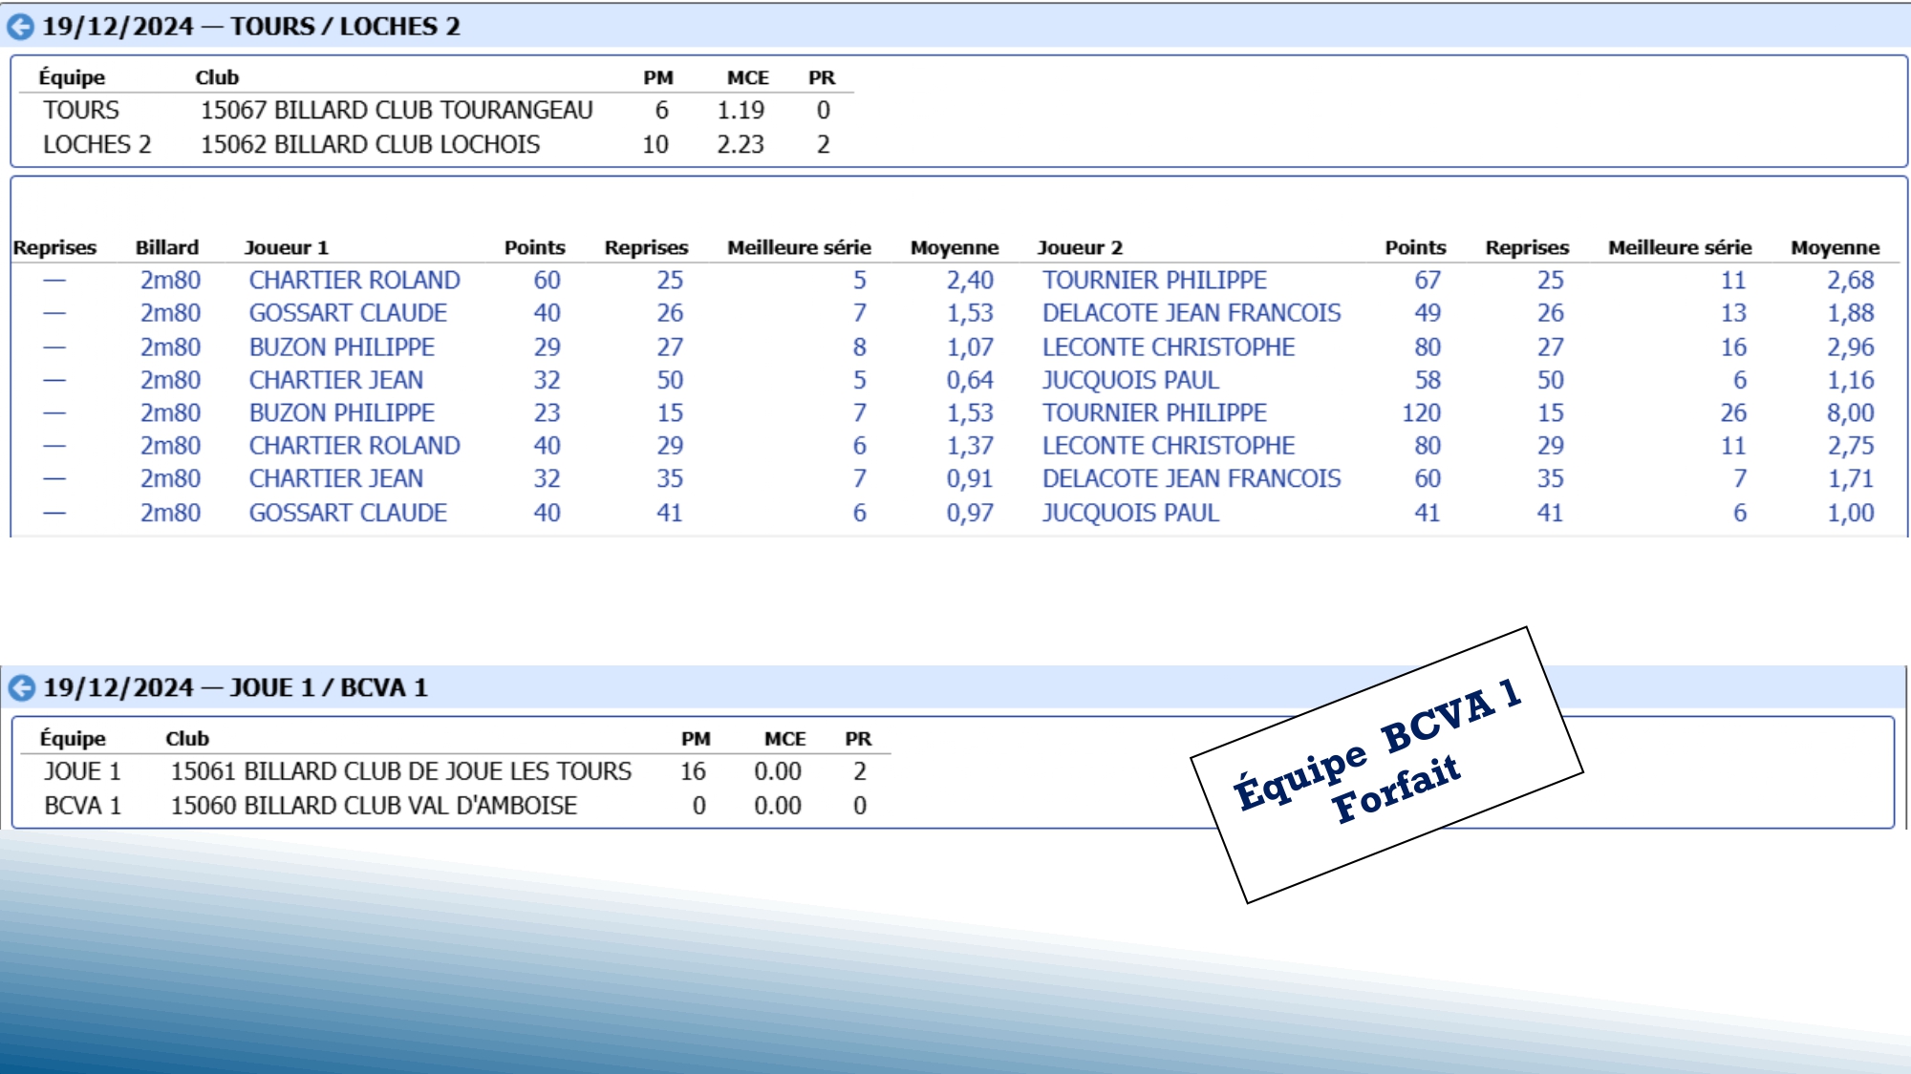This screenshot has height=1074, width=1911.
Task: Click back arrow icon beside JOUE 1 / BCVA 1
Action: click(21, 688)
